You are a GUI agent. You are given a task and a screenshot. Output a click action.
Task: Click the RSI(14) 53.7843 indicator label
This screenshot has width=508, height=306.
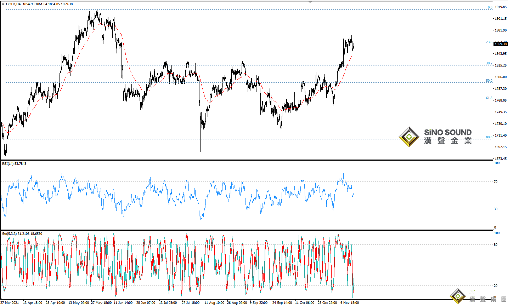coord(14,164)
